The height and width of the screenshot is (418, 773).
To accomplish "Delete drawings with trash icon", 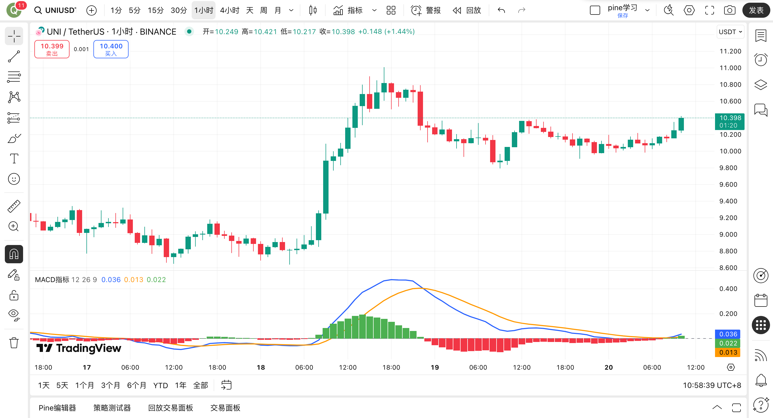I will [x=14, y=343].
